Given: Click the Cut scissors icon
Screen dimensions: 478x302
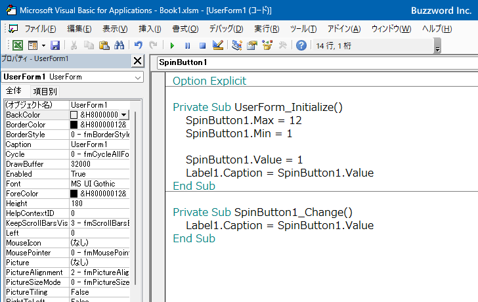Looking at the screenshot, I should pos(74,45).
